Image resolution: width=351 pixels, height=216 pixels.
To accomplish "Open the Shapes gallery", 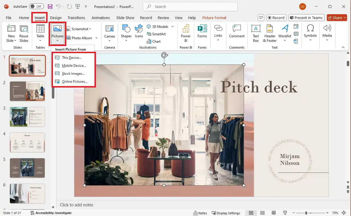I will (x=126, y=33).
